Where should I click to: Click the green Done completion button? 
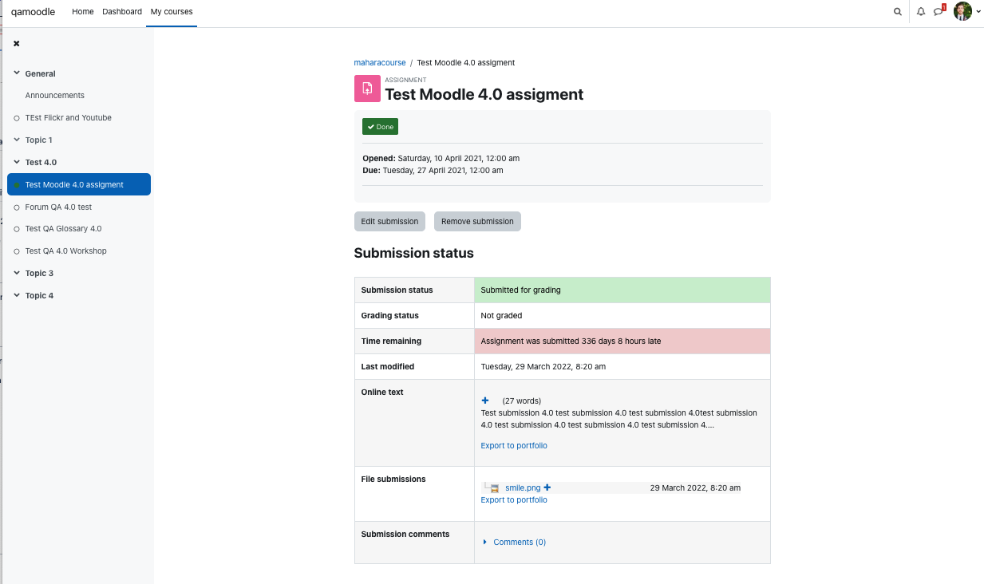coord(380,127)
